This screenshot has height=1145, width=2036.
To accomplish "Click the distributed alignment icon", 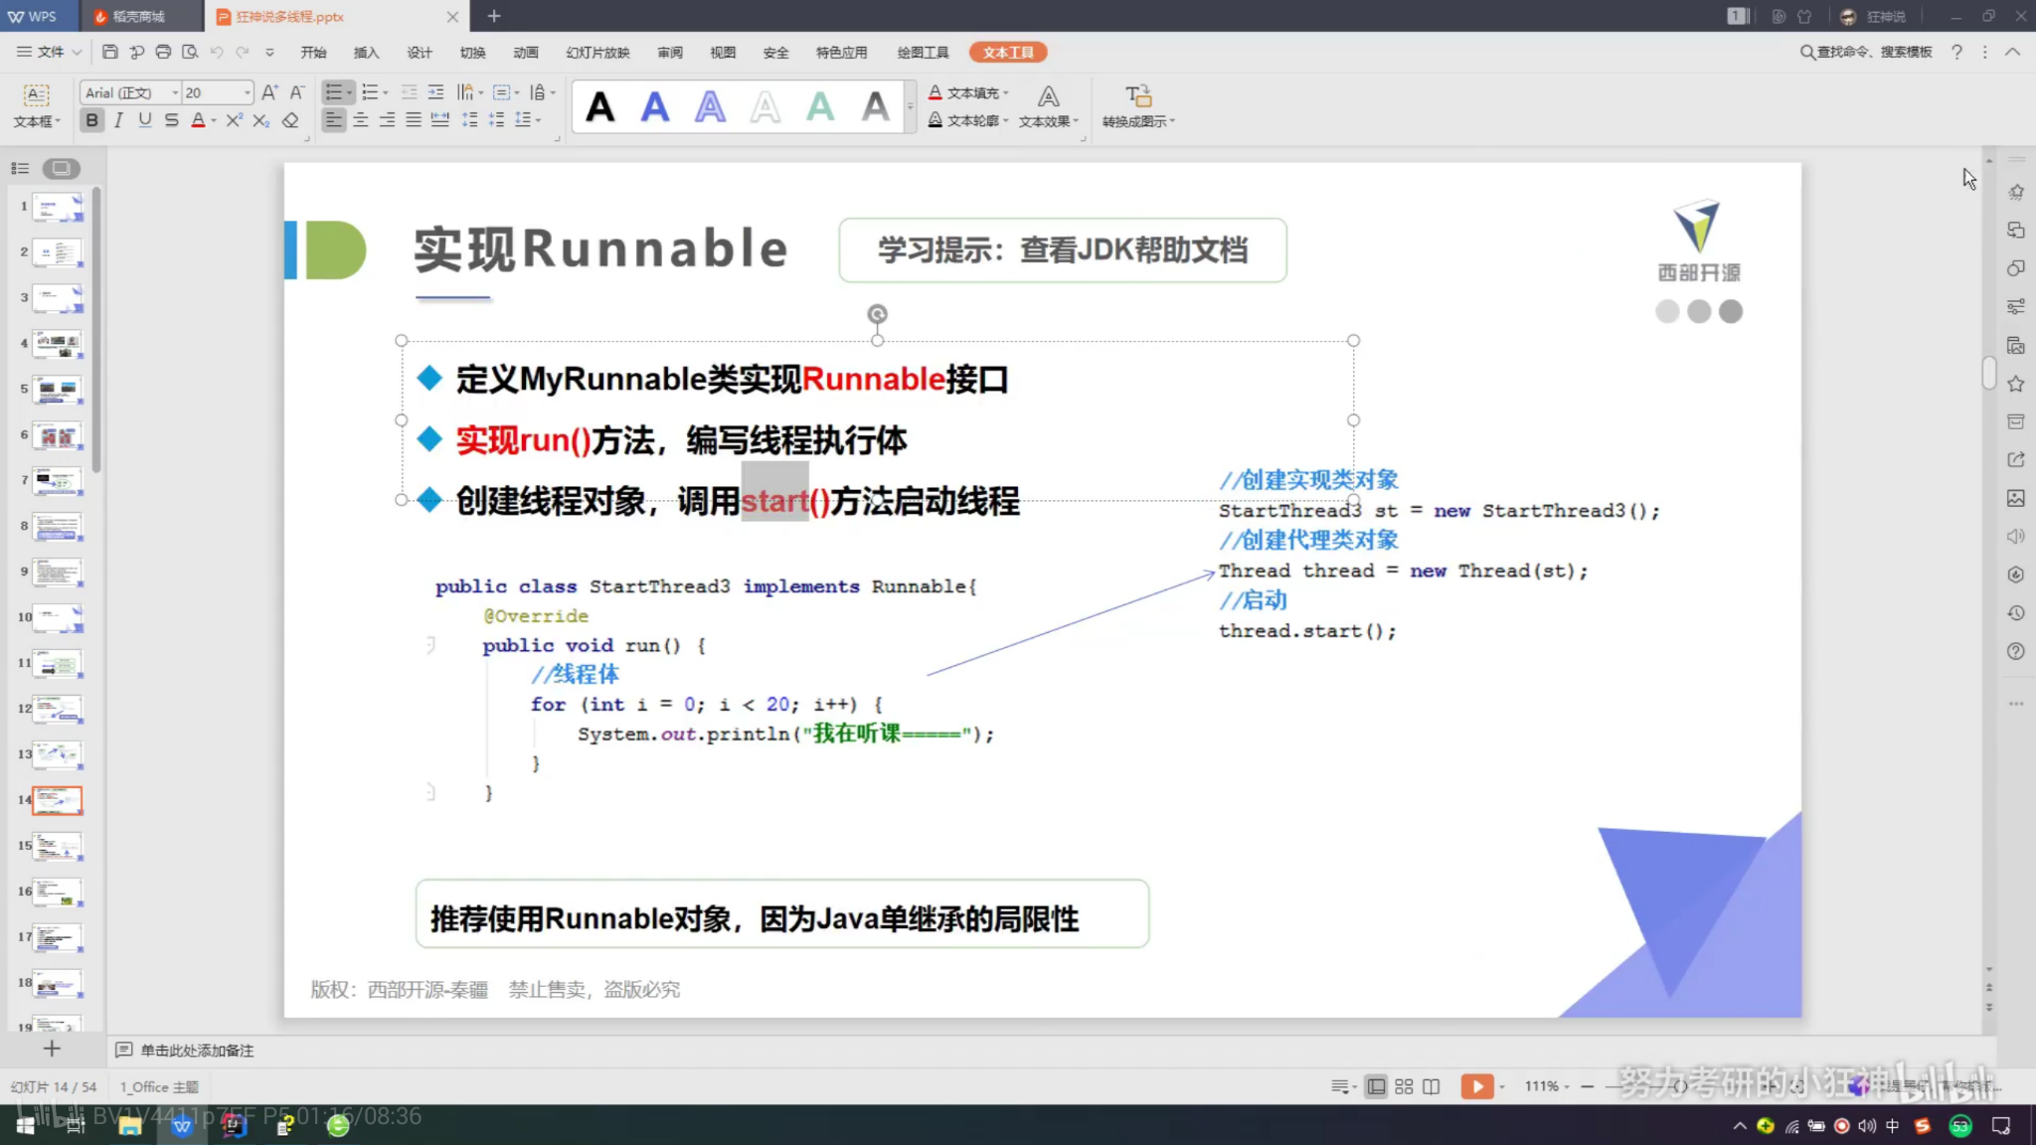I will tap(440, 120).
